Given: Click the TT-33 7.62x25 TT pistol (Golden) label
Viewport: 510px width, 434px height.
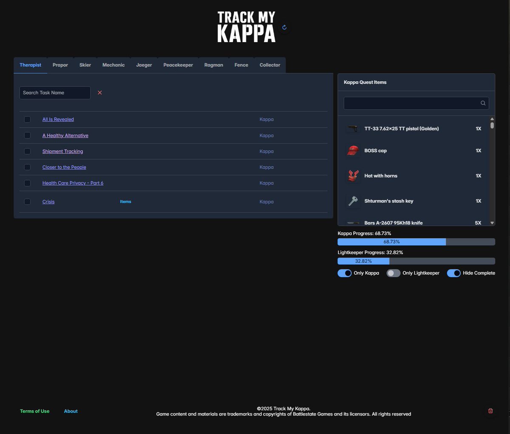Looking at the screenshot, I should point(402,128).
